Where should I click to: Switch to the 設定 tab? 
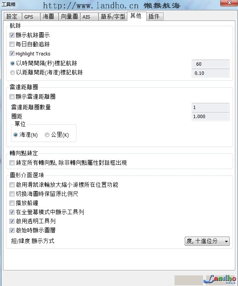pos(12,17)
